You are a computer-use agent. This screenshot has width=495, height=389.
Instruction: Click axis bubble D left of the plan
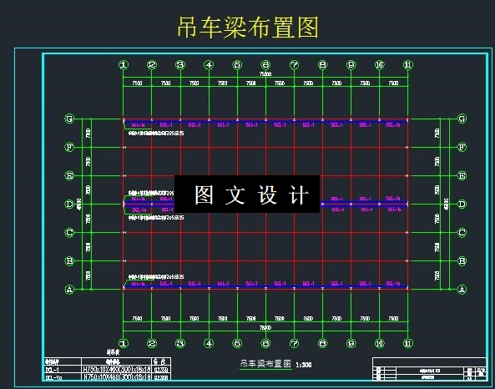tap(69, 204)
